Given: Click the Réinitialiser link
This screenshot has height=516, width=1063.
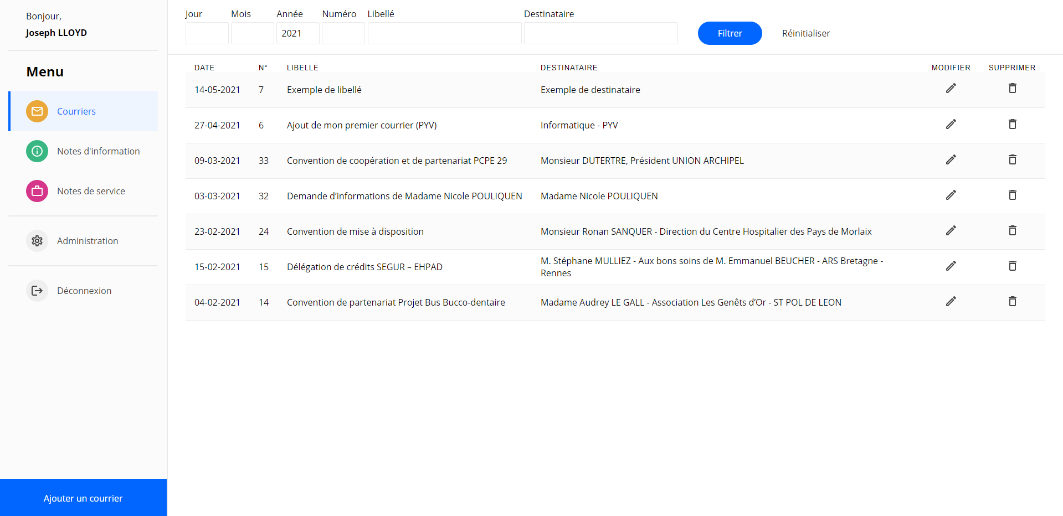Looking at the screenshot, I should (805, 33).
